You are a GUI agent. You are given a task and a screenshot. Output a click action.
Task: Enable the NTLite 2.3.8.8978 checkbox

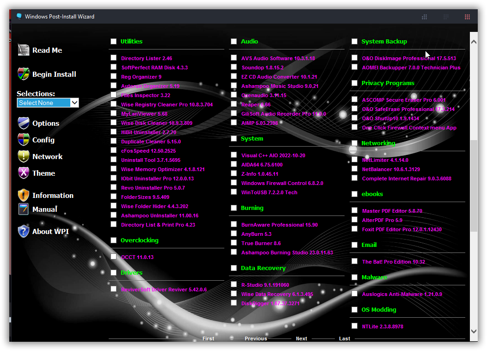pyautogui.click(x=354, y=326)
